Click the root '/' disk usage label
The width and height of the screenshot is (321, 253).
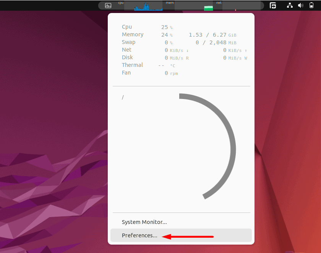(123, 97)
